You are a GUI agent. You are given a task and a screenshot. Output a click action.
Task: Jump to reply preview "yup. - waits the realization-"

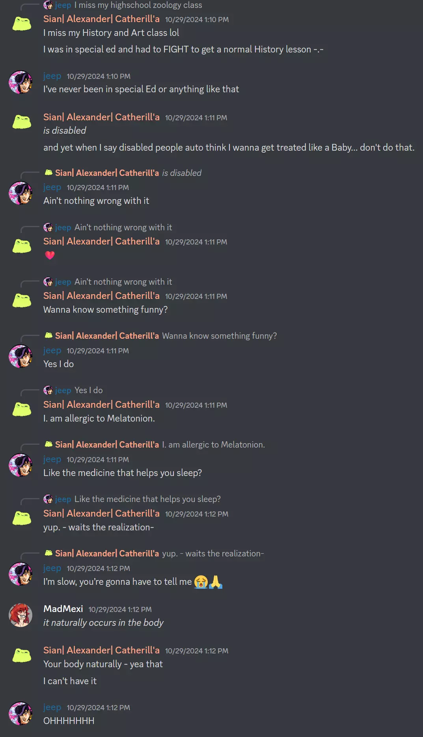point(213,554)
